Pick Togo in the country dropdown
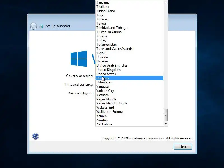 [x=129, y=15]
